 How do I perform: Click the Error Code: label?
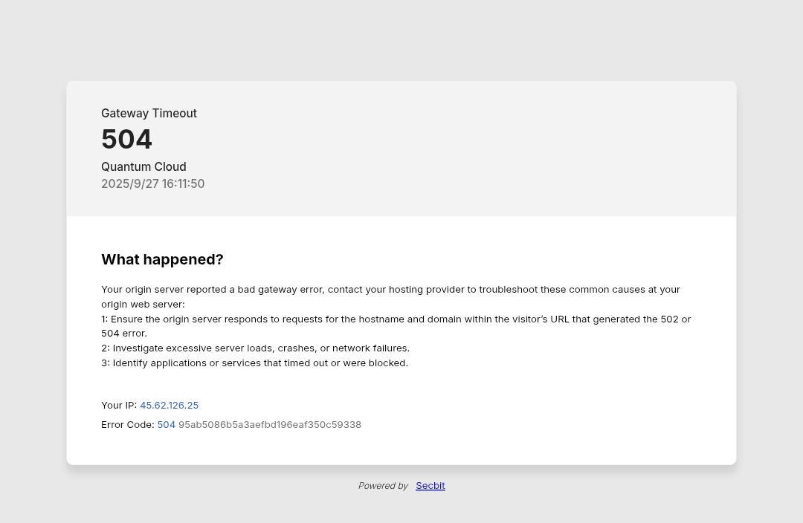(x=127, y=425)
